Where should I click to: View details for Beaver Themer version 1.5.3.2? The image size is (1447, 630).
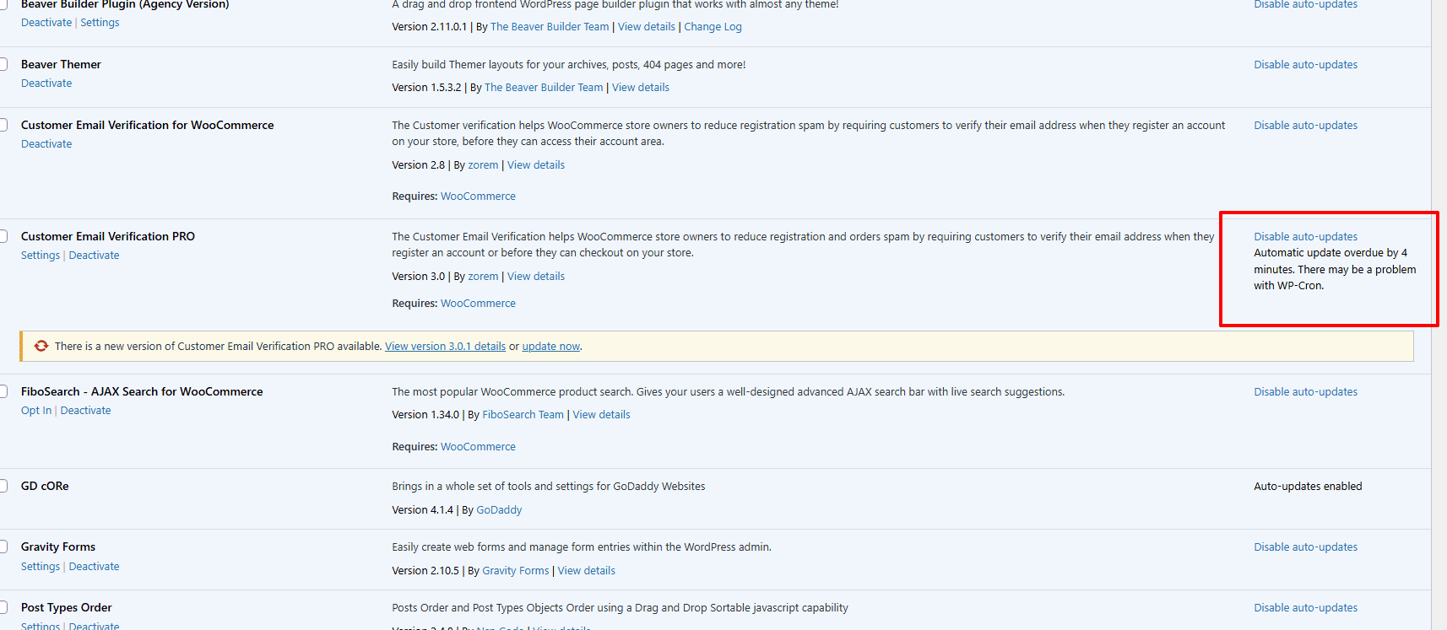coord(641,88)
